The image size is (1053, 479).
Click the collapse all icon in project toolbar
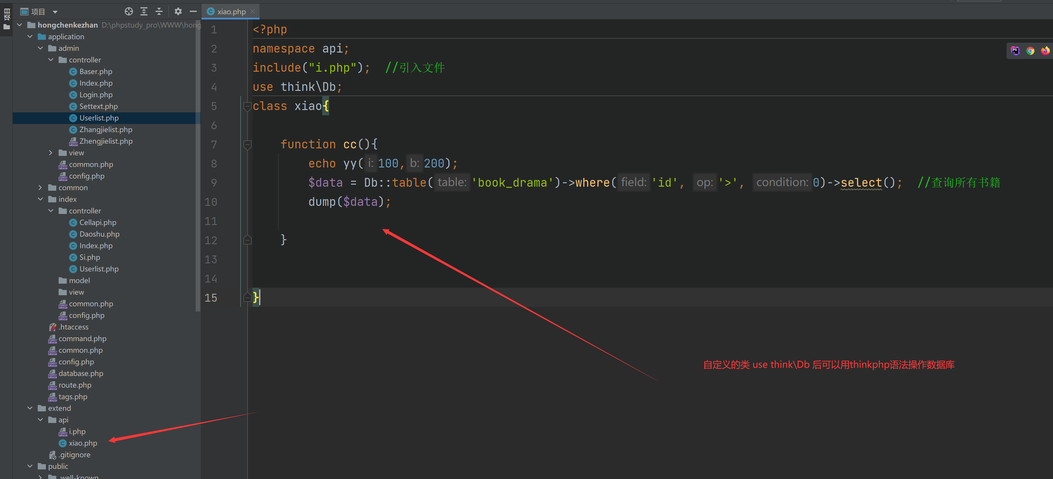pyautogui.click(x=159, y=11)
